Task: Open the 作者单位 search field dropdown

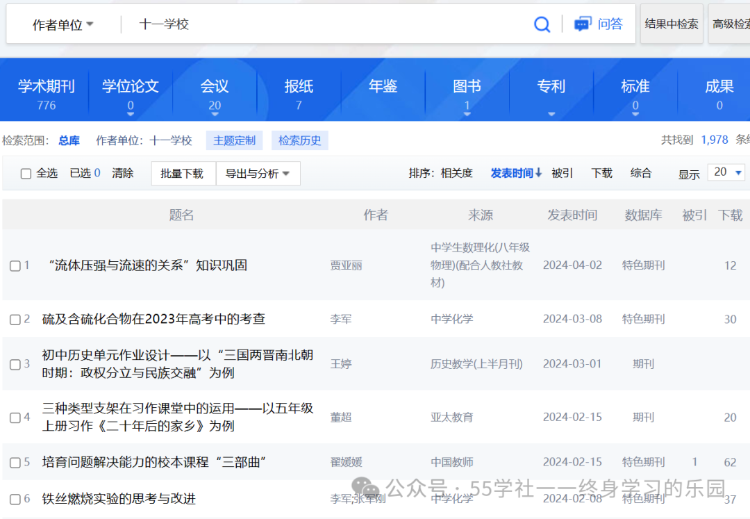Action: pyautogui.click(x=63, y=24)
